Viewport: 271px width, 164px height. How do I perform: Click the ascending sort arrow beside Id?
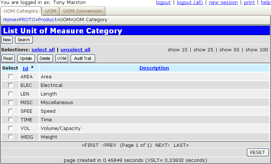pyautogui.click(x=32, y=67)
